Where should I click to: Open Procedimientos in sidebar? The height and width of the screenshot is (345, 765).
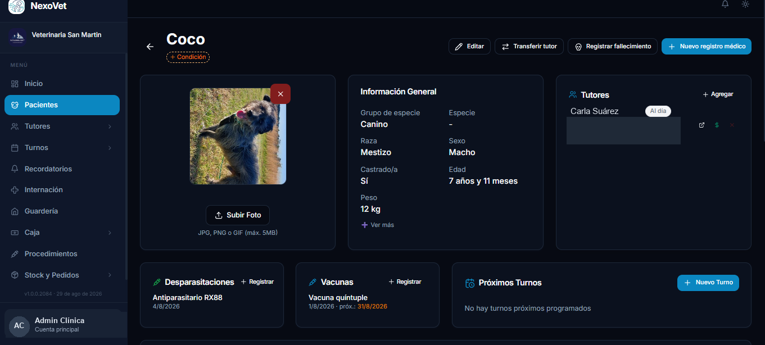[x=62, y=254]
